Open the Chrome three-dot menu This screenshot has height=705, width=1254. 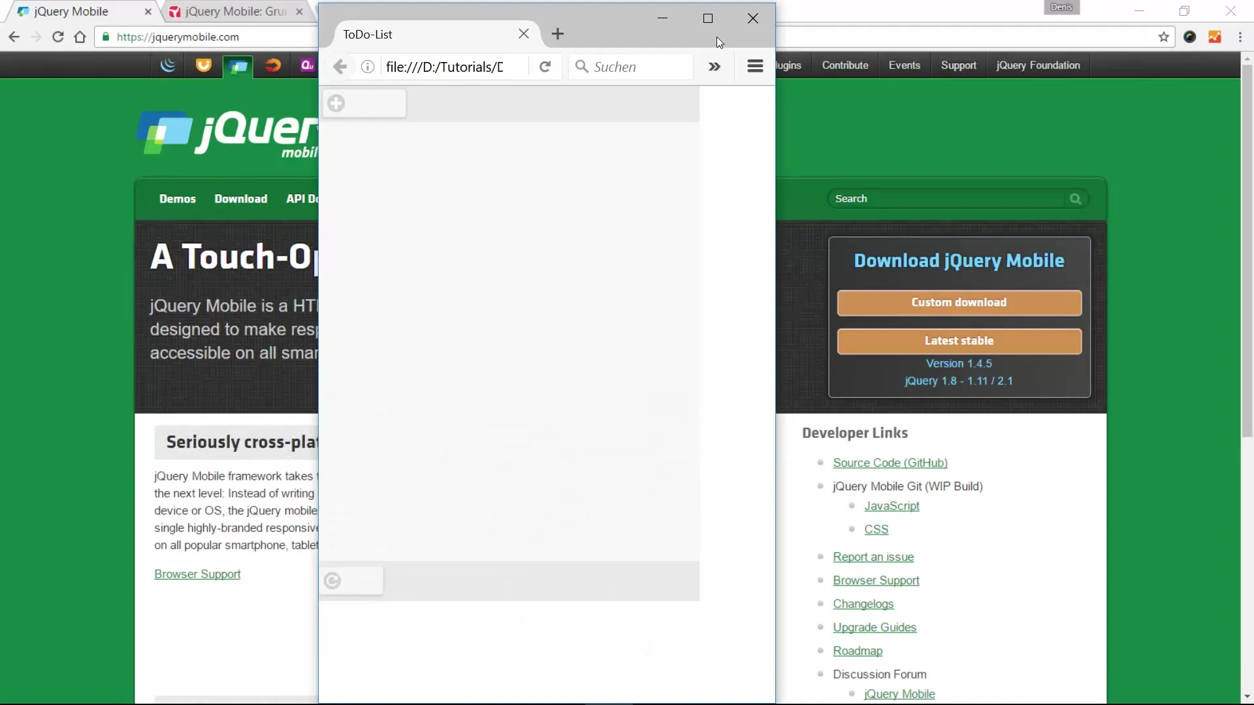[x=1240, y=37]
